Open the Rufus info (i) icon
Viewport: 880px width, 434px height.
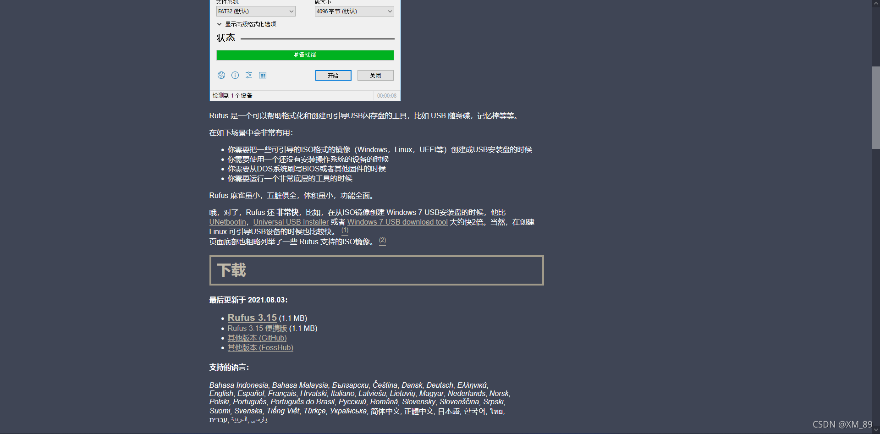pos(235,75)
